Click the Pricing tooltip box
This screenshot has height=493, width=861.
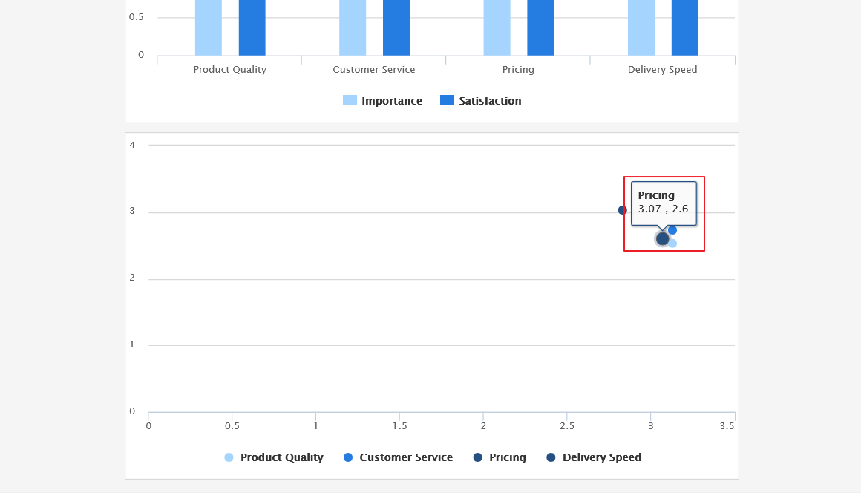[664, 205]
